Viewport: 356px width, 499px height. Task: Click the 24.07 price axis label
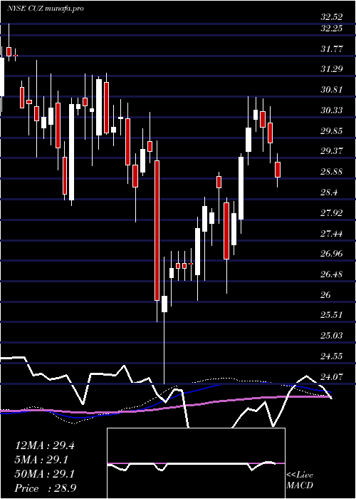tap(332, 377)
